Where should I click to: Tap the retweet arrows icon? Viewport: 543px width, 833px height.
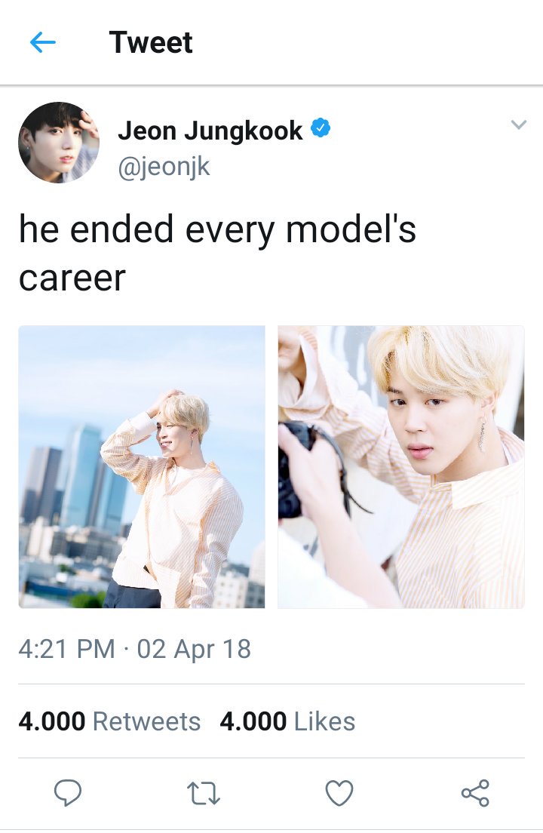click(x=204, y=793)
